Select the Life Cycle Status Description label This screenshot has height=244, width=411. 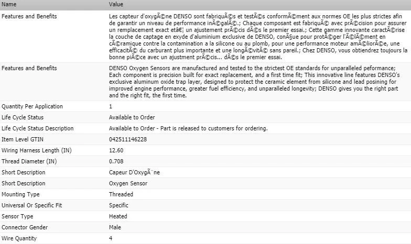(38, 128)
